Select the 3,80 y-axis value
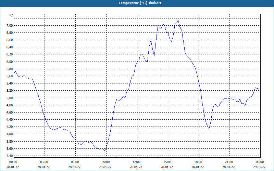Screen dimensions: 274x171 [x=10, y=142]
